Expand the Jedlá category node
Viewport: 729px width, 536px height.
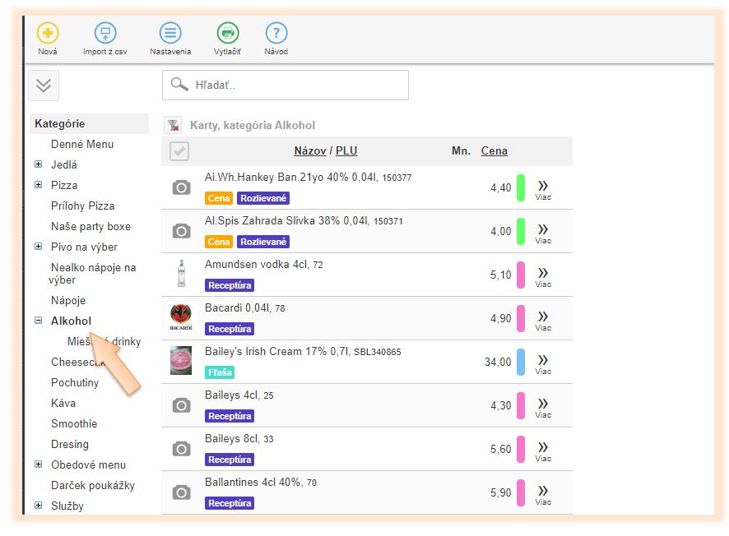(38, 164)
